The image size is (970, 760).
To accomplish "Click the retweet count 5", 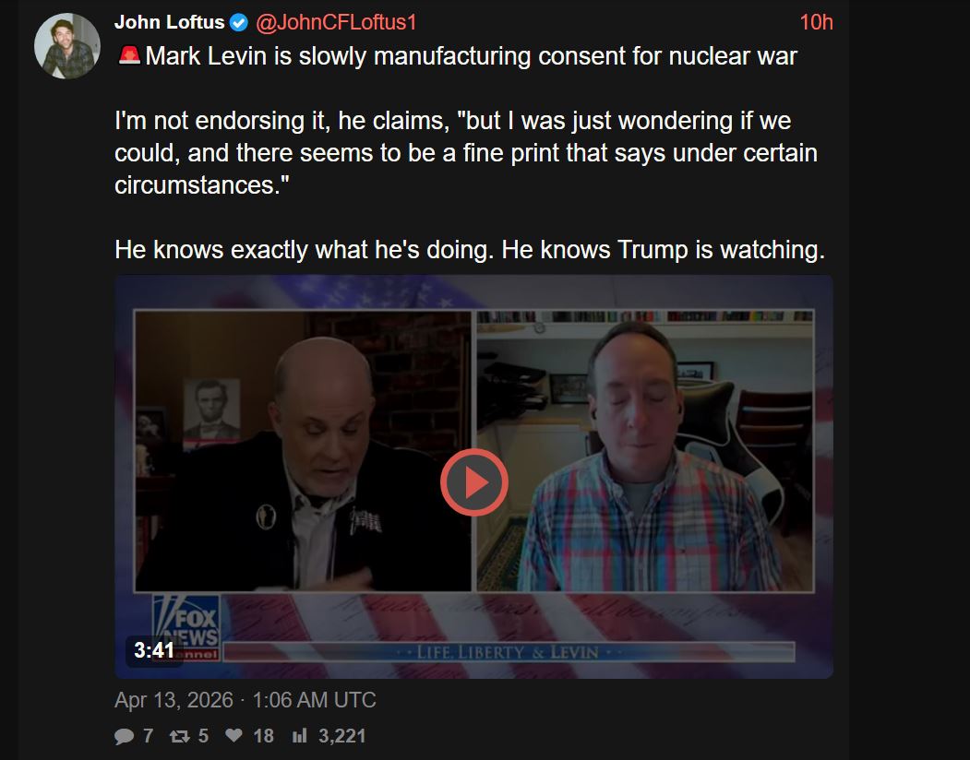I will pyautogui.click(x=204, y=736).
